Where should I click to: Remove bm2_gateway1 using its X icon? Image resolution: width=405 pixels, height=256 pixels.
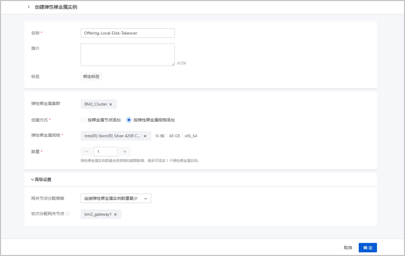tap(115, 215)
